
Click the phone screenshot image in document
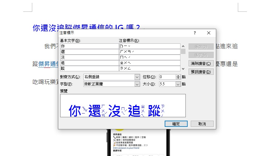pyautogui.click(x=139, y=143)
